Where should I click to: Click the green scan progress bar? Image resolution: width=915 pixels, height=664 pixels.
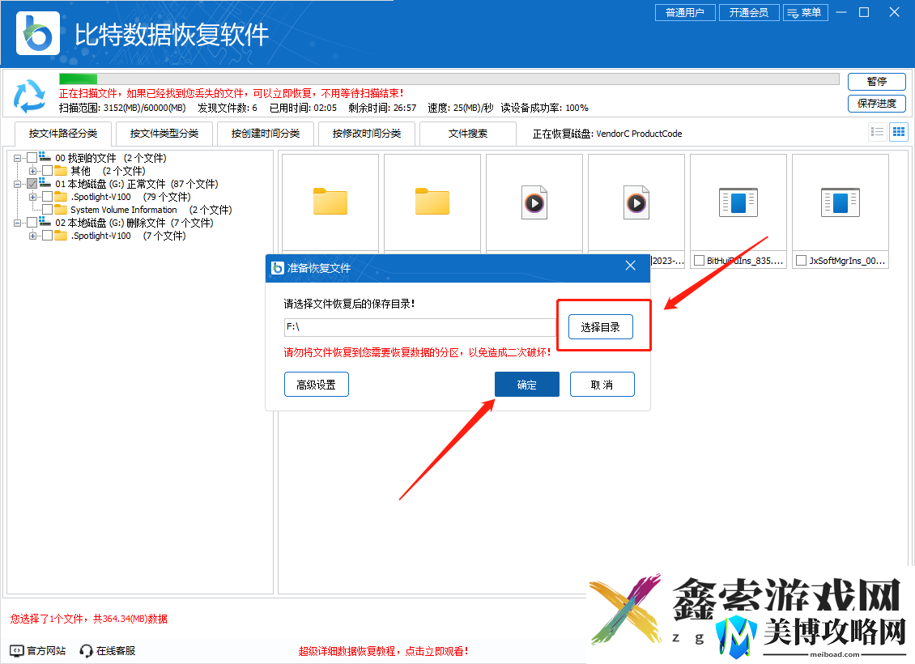tap(79, 79)
